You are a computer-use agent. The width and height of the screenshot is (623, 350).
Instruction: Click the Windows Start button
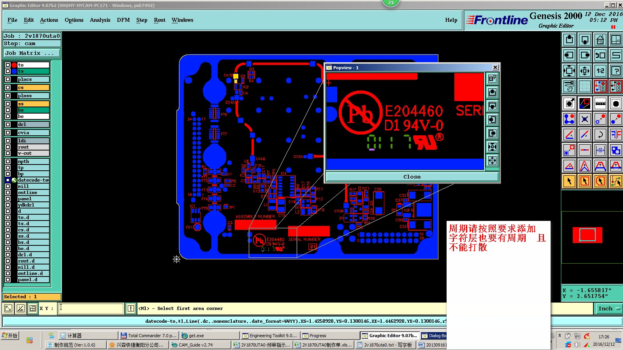(x=10, y=336)
